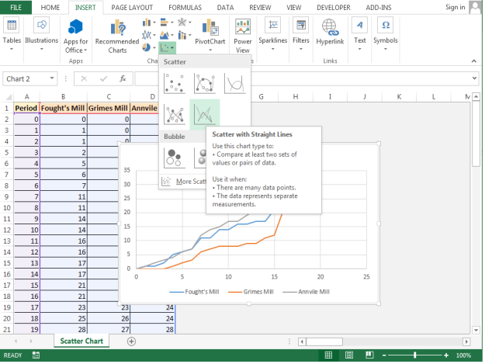The image size is (485, 364).
Task: Click the horizontal scrollbar right arrow
Action: [x=466, y=341]
